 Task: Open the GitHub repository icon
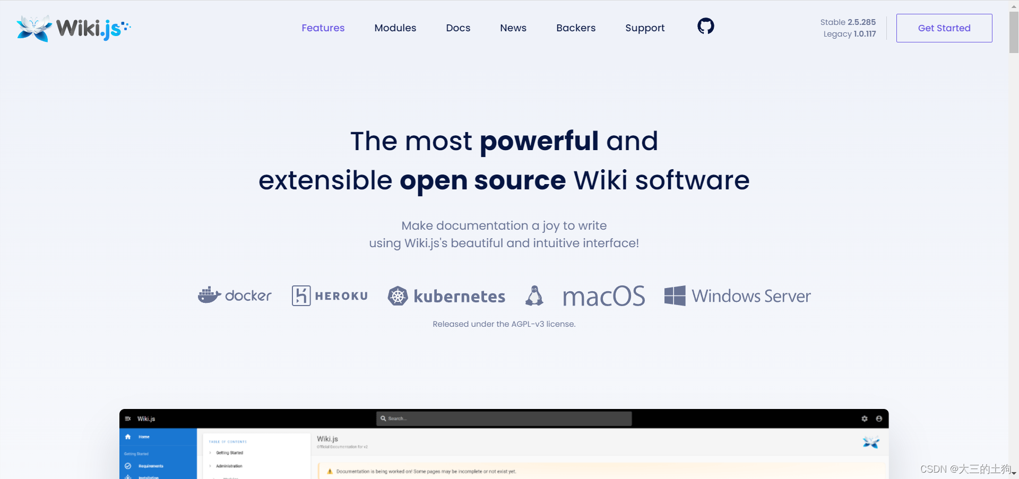tap(705, 26)
